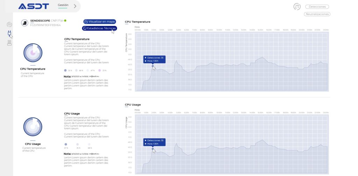Click the CPU Usage donut chart
Screen dimensions: 358x176
point(33,127)
